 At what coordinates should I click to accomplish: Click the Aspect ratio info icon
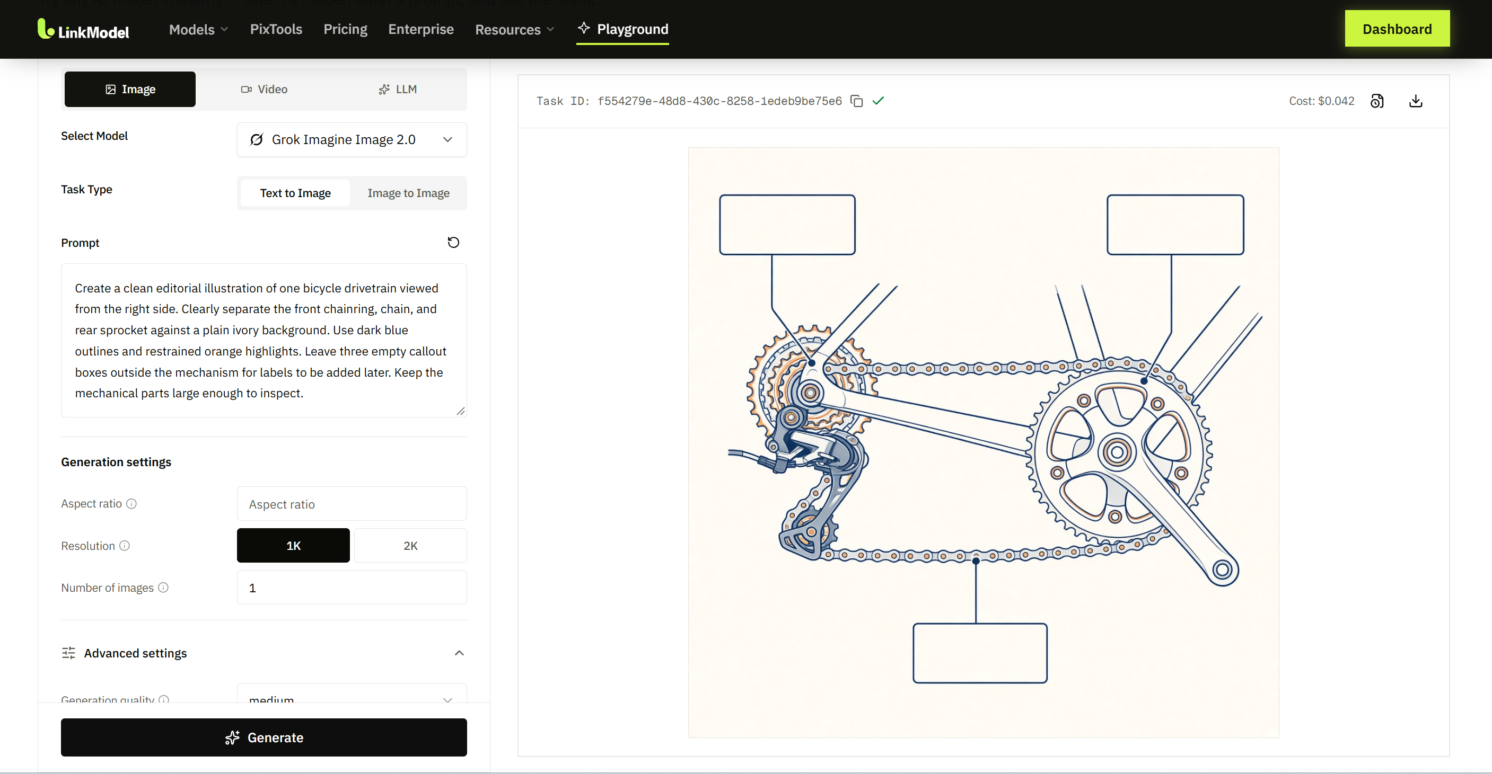click(x=131, y=504)
